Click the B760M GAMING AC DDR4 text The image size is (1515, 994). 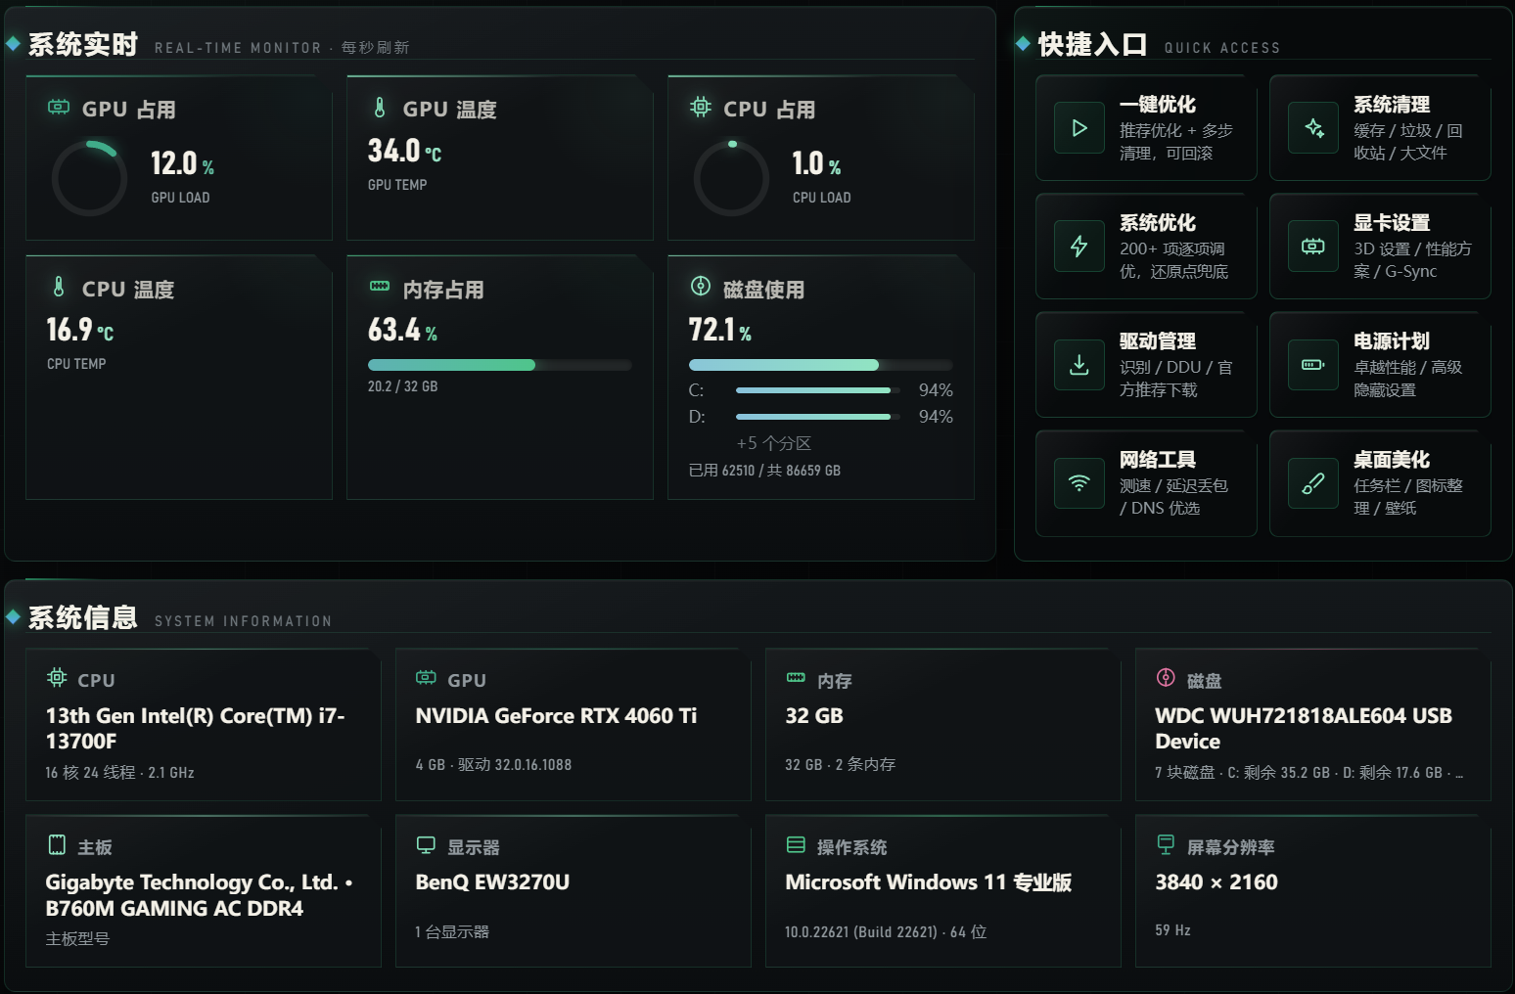(174, 909)
